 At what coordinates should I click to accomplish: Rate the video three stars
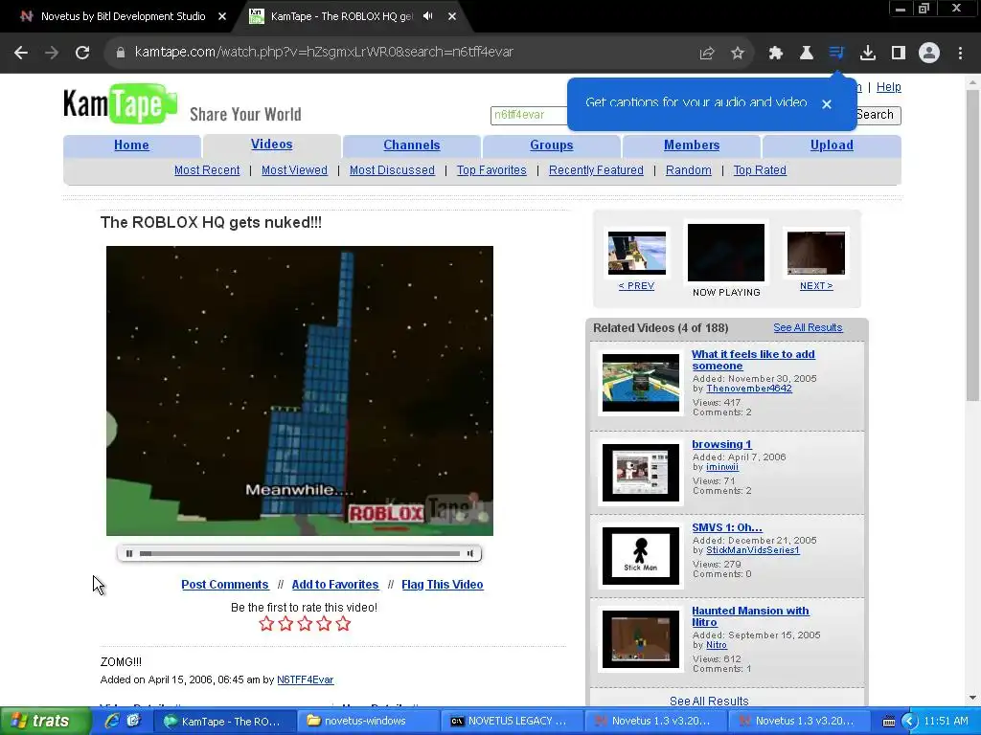click(x=305, y=624)
